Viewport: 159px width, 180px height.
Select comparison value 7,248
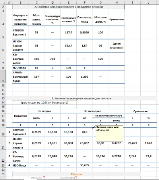click(x=132, y=156)
